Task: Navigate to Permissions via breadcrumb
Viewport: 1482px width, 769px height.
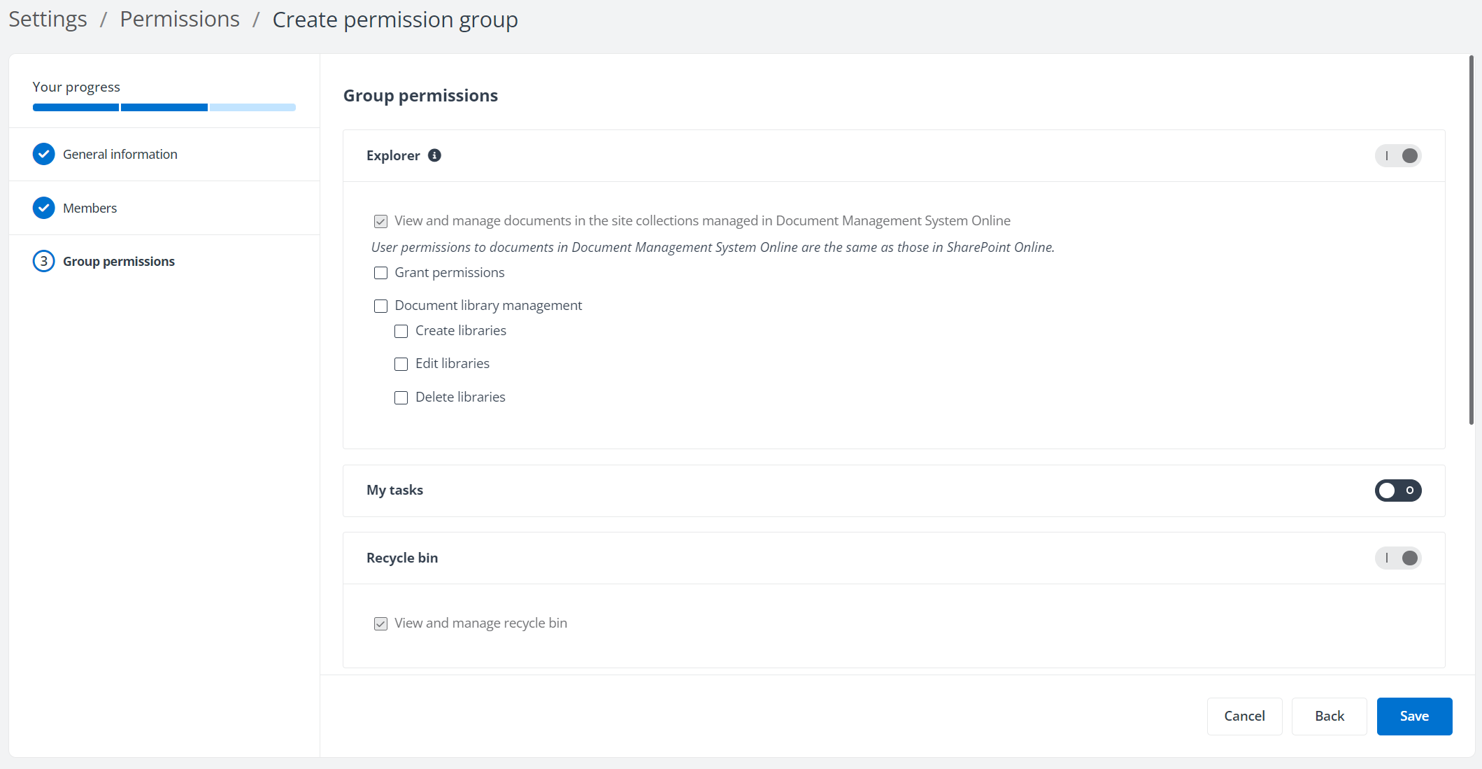Action: coord(179,19)
